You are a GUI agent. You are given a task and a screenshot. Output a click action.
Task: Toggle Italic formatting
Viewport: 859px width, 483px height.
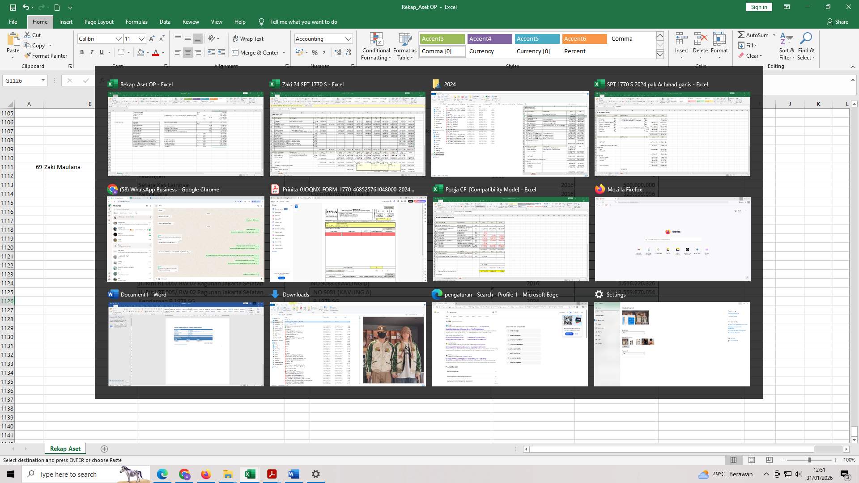point(92,52)
